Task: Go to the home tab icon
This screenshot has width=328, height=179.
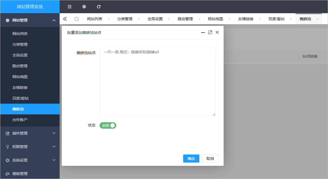Action: [x=77, y=19]
